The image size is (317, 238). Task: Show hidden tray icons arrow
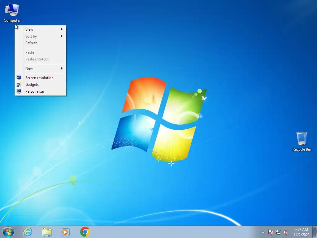pos(263,232)
